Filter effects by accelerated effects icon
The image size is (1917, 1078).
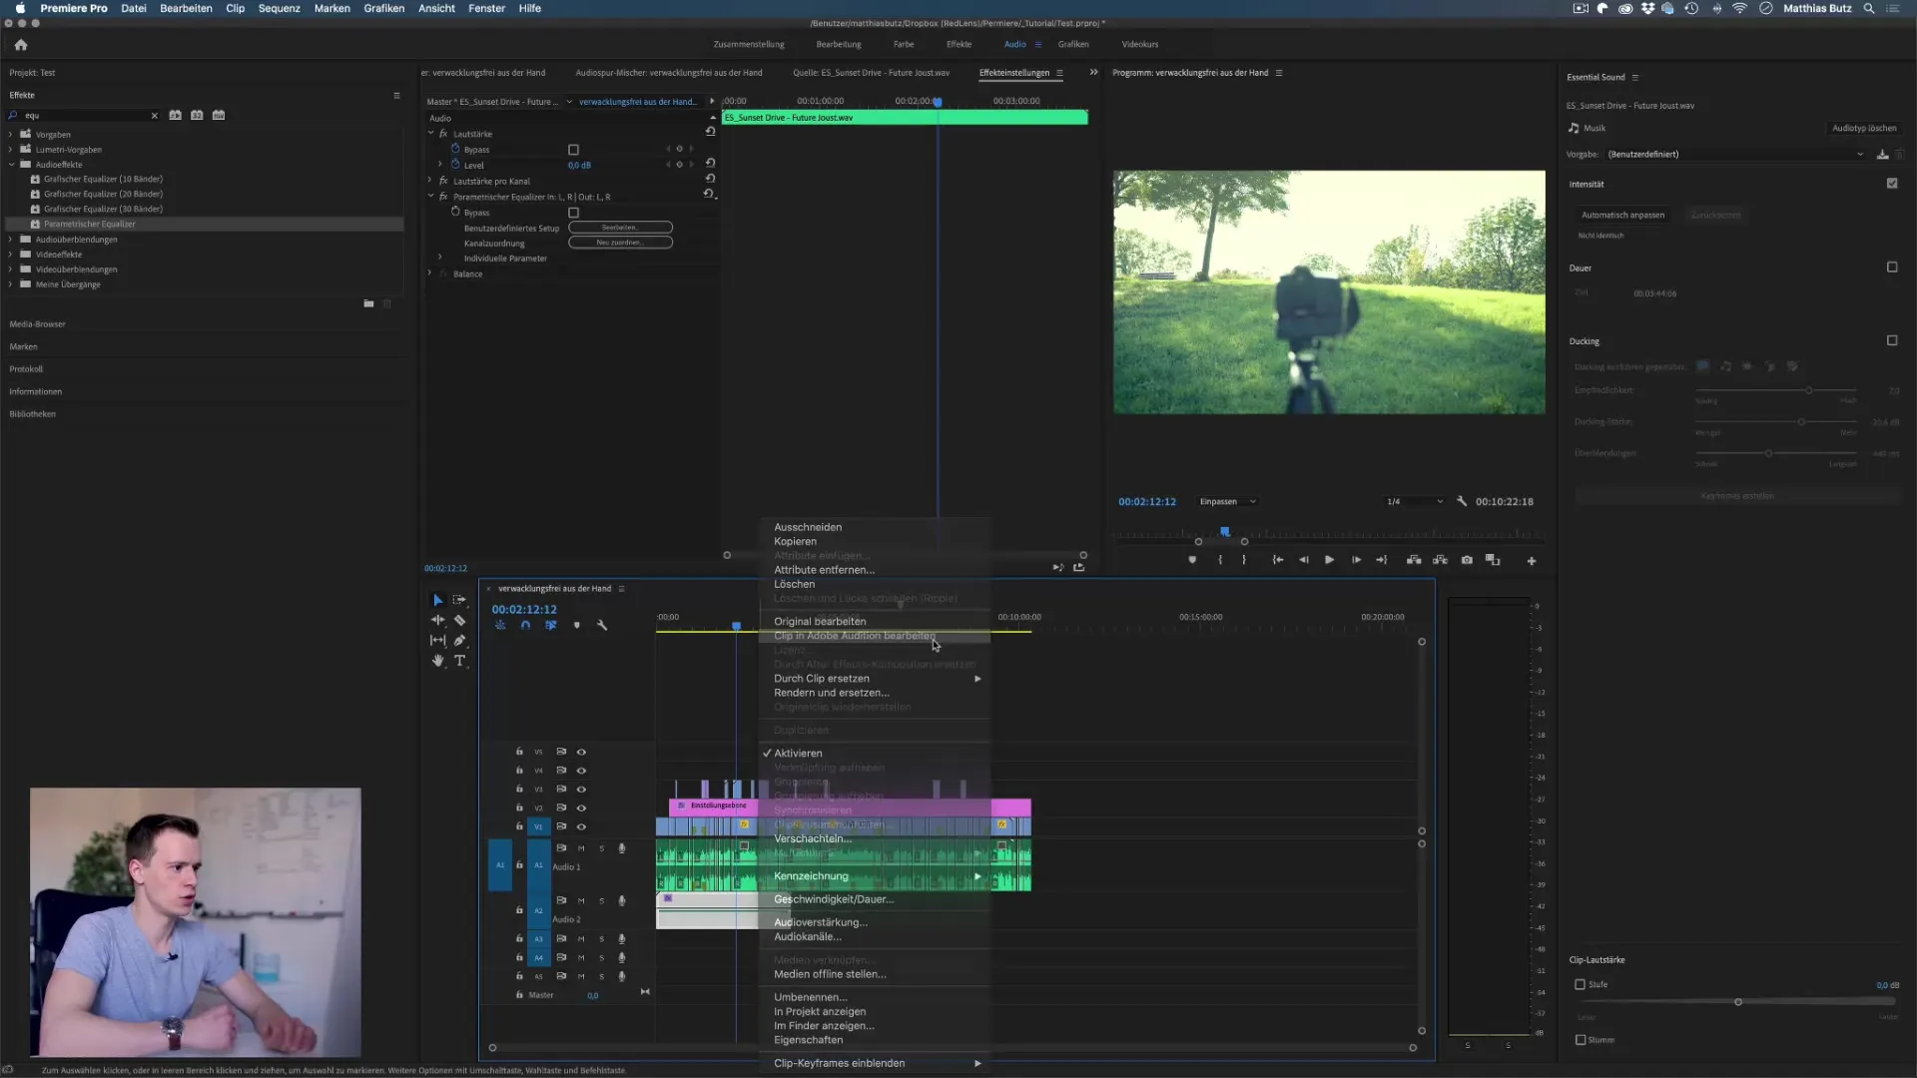click(x=175, y=115)
